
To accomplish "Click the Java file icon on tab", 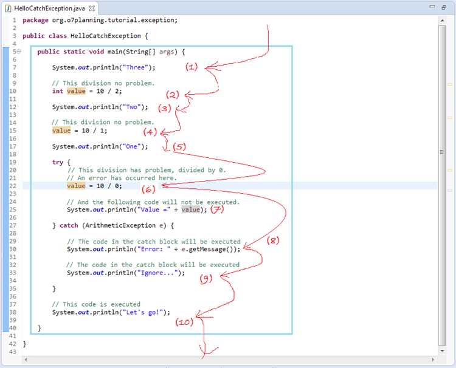I will [x=8, y=9].
